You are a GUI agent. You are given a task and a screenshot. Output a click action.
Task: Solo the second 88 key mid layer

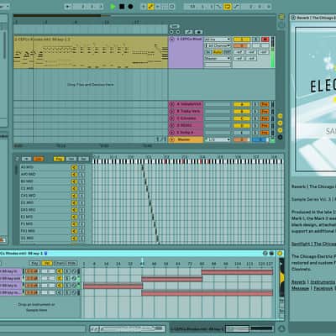tap(67, 279)
